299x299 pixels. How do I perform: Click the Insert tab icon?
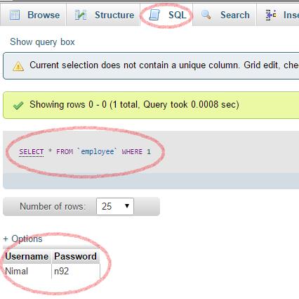tap(271, 15)
